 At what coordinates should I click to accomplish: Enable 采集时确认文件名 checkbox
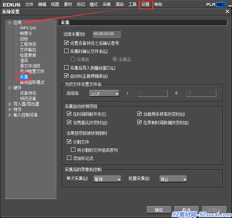pyautogui.click(x=66, y=51)
